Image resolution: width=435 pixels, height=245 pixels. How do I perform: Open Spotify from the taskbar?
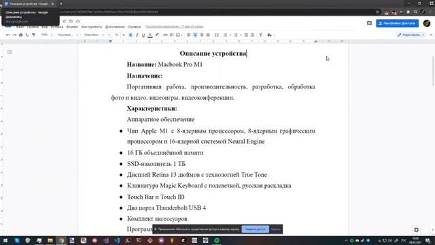click(217, 240)
